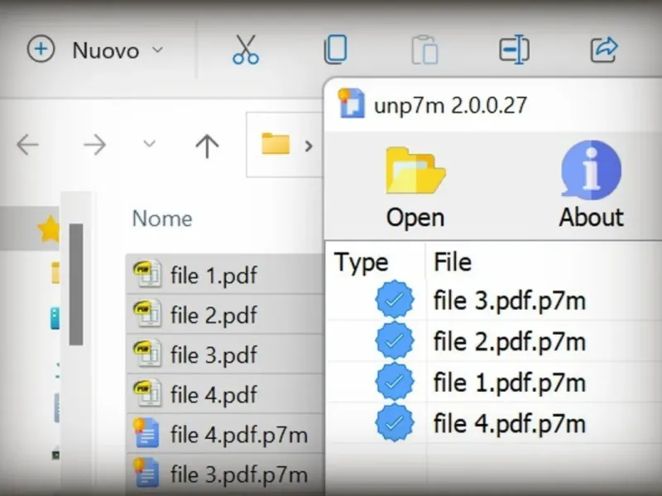Viewport: 662px width, 496px height.
Task: Click the Cut scissors icon in Explorer toolbar
Action: [246, 50]
